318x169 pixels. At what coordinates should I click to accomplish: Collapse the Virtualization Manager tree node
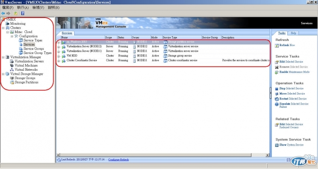3,57
